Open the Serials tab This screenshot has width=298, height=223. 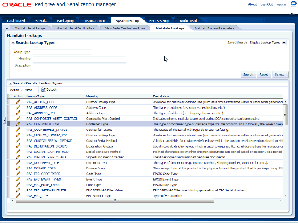(41, 21)
